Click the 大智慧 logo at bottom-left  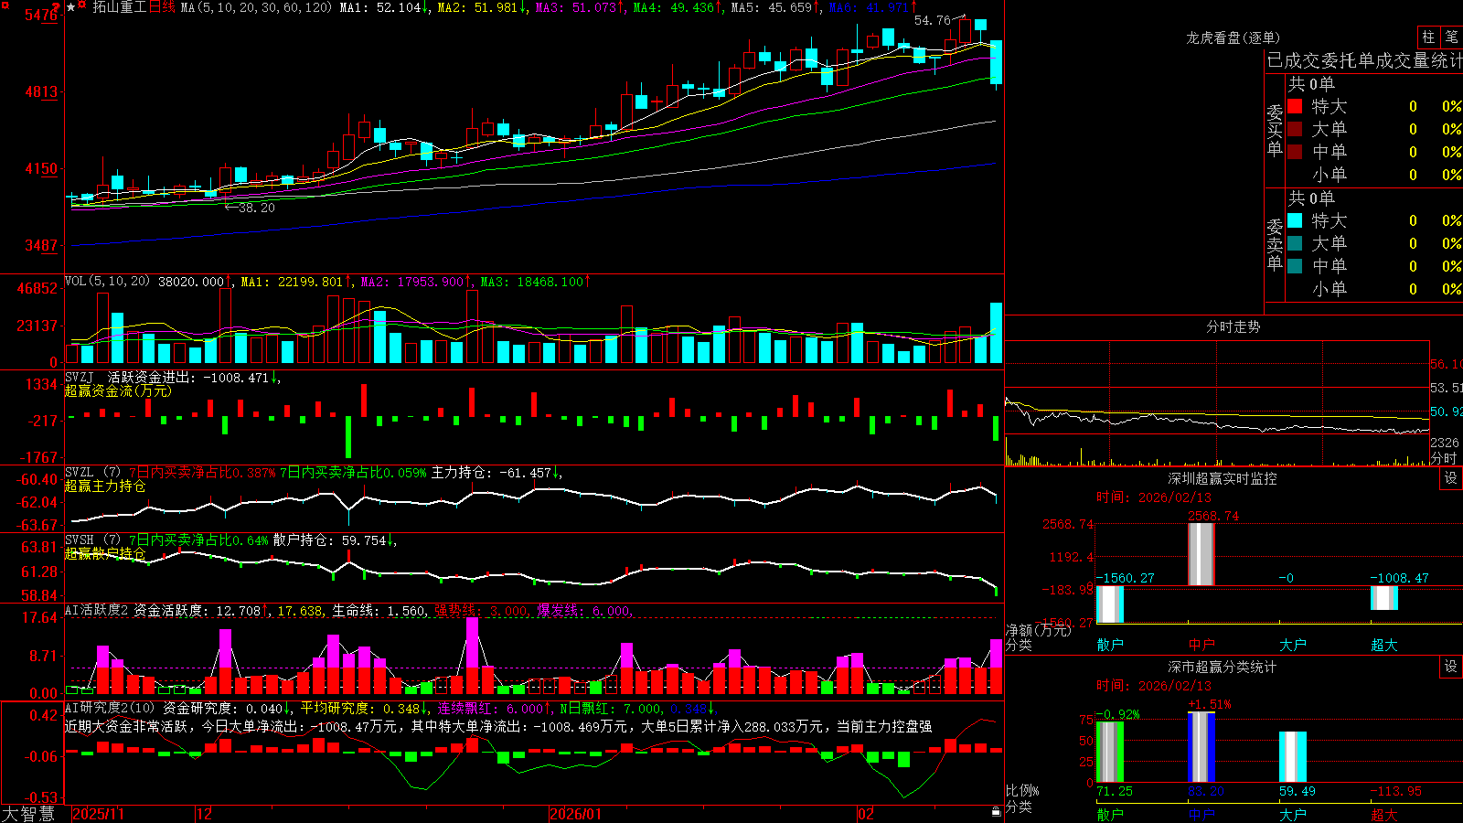28,813
